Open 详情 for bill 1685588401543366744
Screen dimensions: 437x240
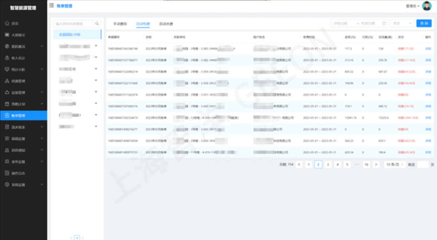point(428,49)
